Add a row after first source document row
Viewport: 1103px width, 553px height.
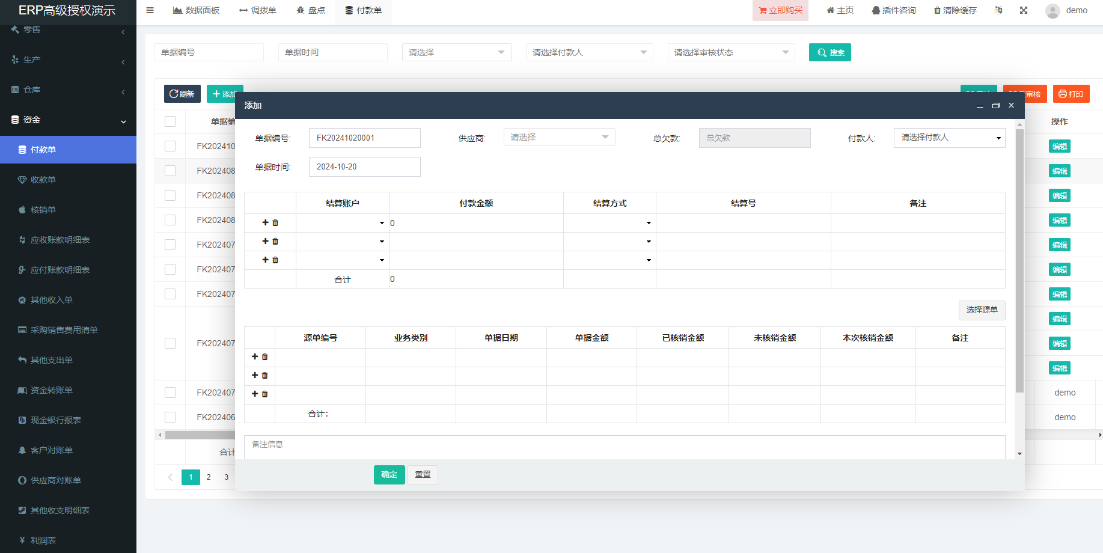point(255,356)
